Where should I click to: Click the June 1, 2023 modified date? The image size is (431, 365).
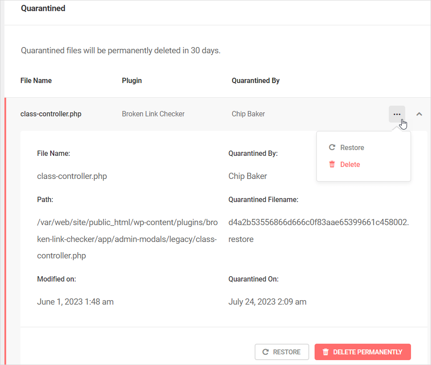(75, 302)
